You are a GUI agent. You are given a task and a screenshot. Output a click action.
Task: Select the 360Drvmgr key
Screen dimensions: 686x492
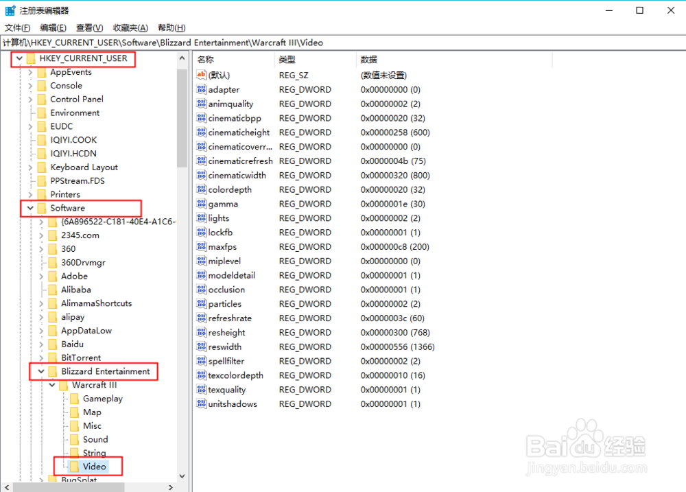pos(83,262)
